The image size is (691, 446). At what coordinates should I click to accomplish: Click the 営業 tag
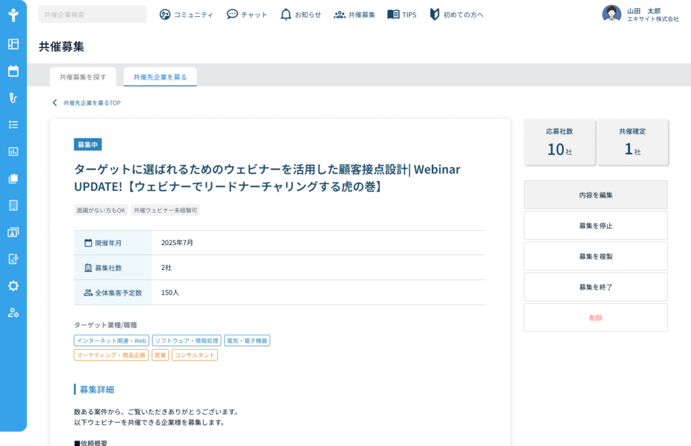160,355
